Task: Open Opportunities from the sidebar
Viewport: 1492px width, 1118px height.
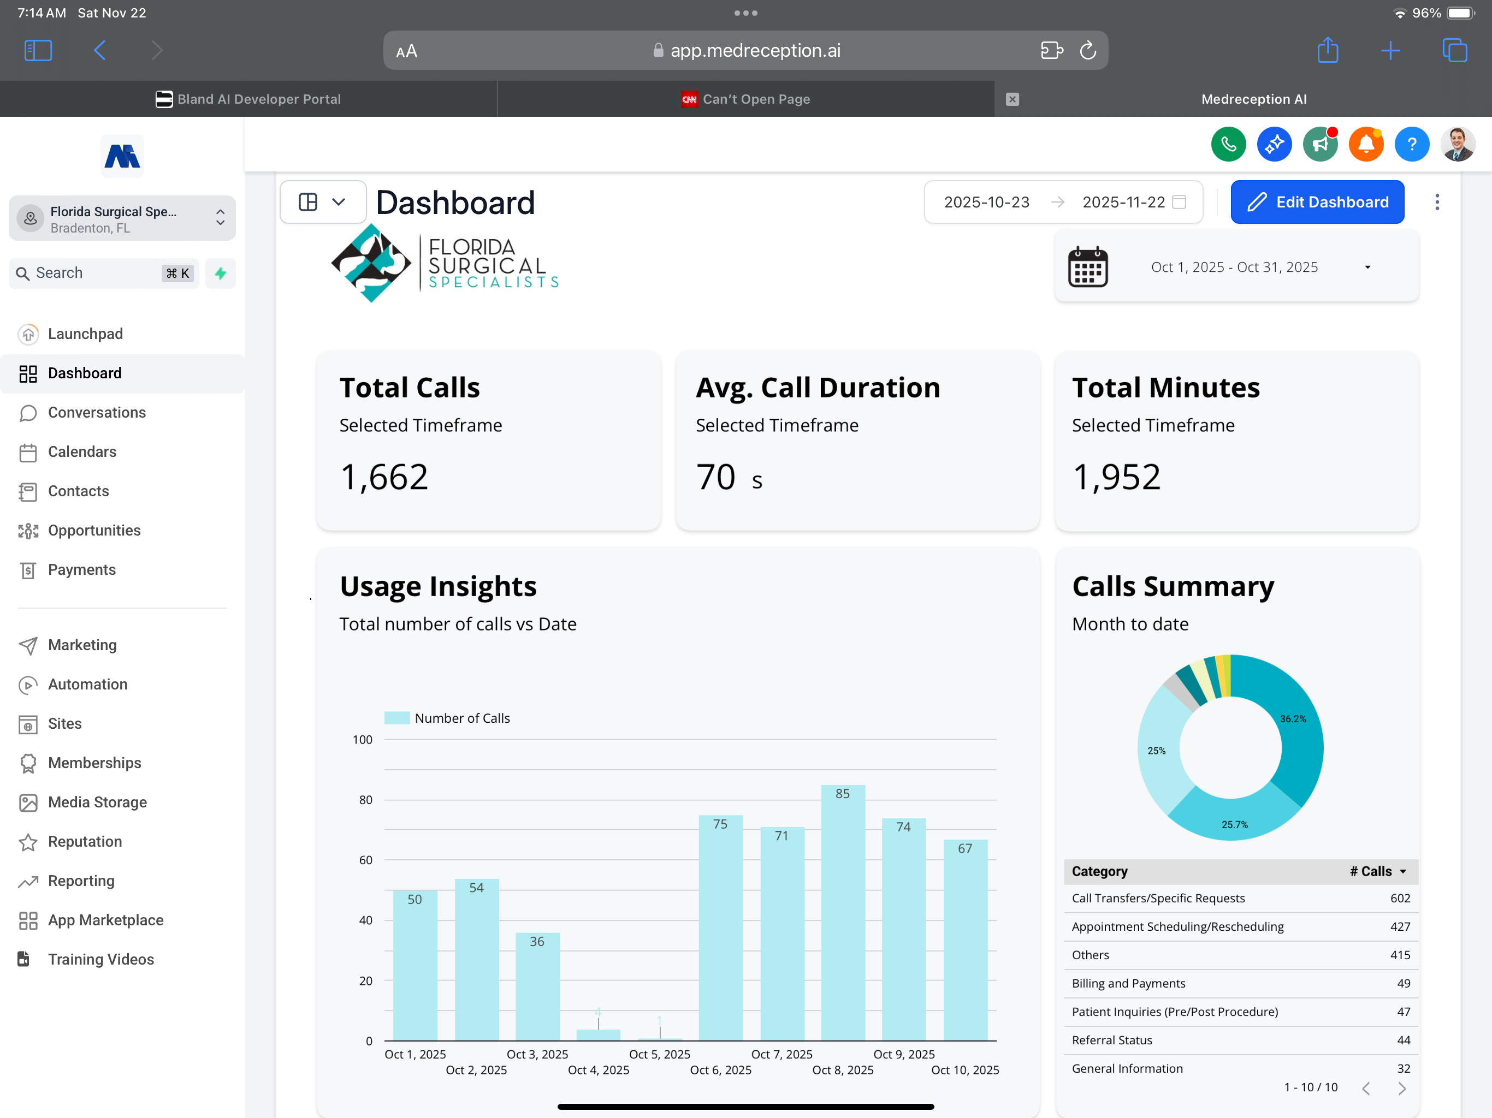Action: (x=122, y=531)
